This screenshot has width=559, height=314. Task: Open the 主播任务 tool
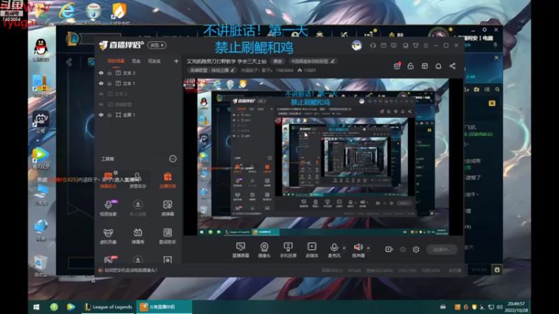click(168, 181)
